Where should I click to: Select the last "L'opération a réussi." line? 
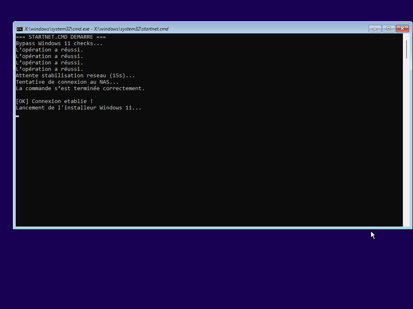click(x=49, y=69)
